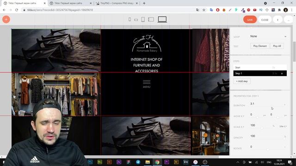Open the Loop dropdown set to None
The width and height of the screenshot is (296, 166).
tap(268, 36)
